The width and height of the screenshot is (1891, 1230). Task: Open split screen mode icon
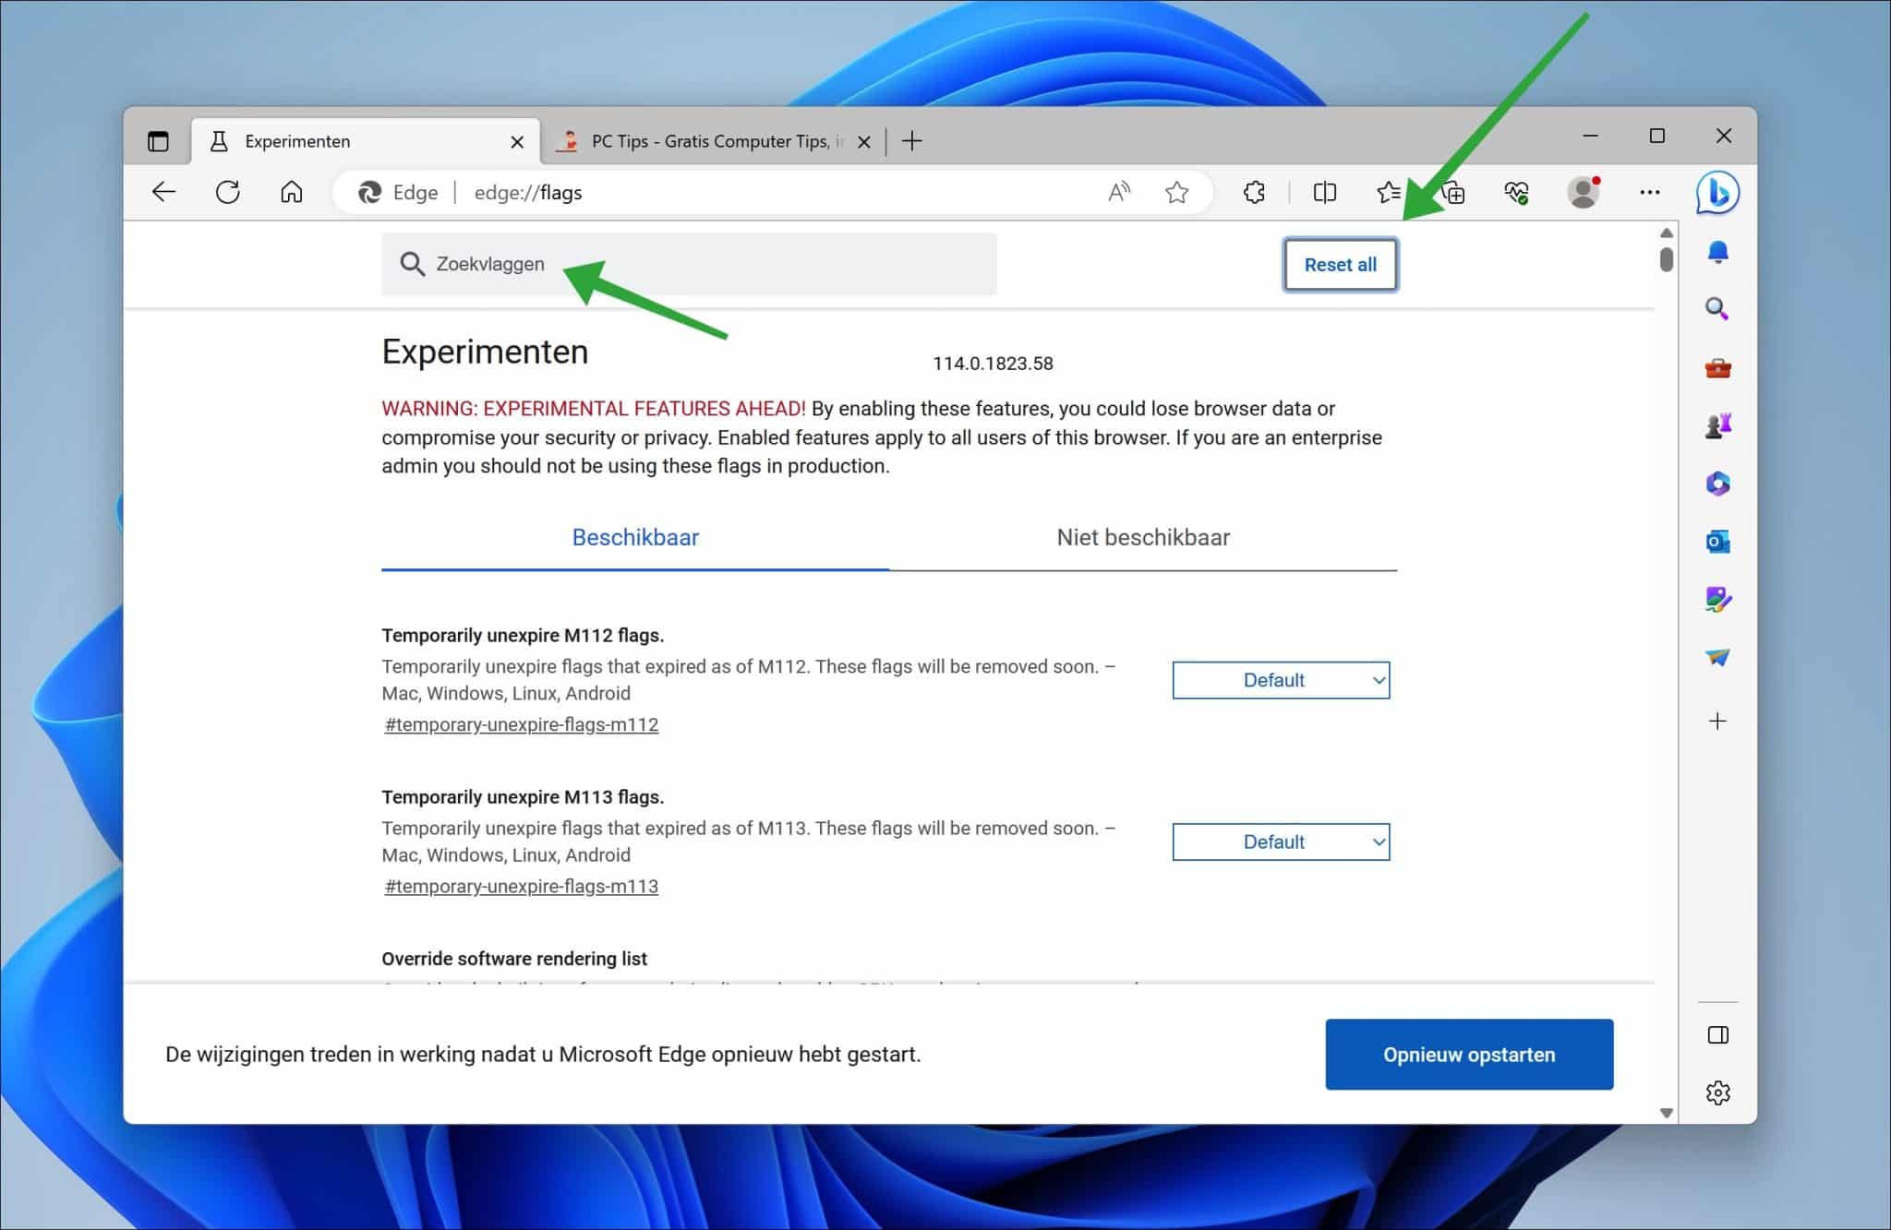(1324, 192)
